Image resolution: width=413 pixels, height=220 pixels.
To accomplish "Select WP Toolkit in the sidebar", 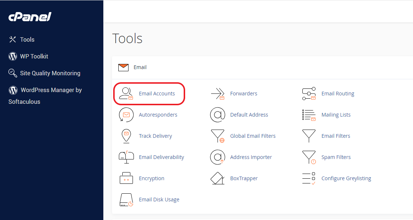I will pyautogui.click(x=34, y=56).
